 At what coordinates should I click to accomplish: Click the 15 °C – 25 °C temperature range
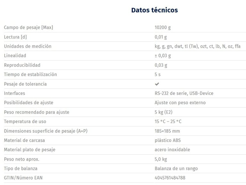(168, 122)
